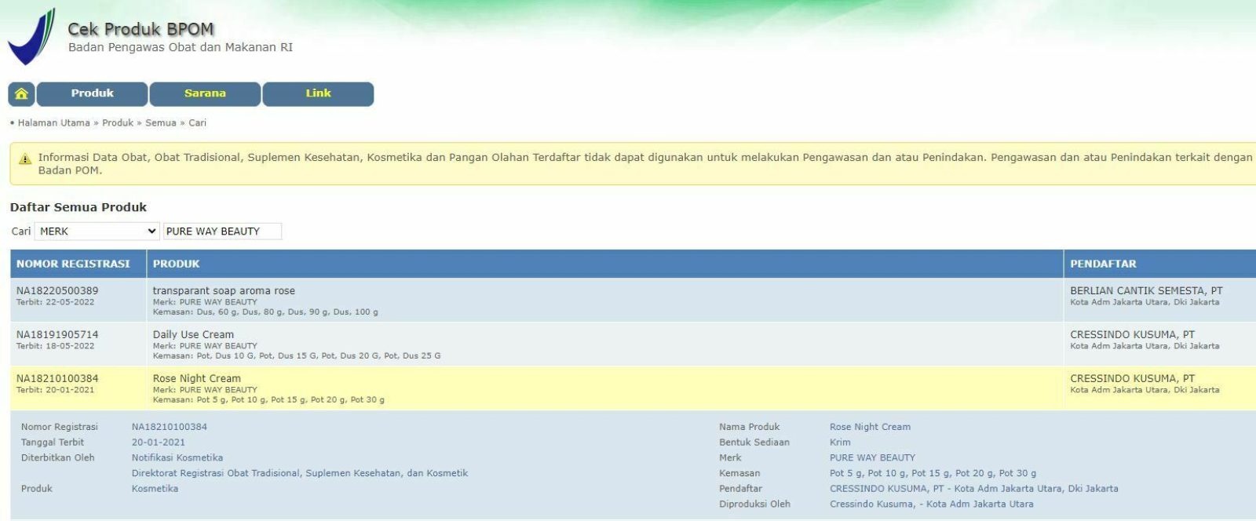Select registration number NA18191905714
This screenshot has width=1256, height=521.
click(57, 334)
